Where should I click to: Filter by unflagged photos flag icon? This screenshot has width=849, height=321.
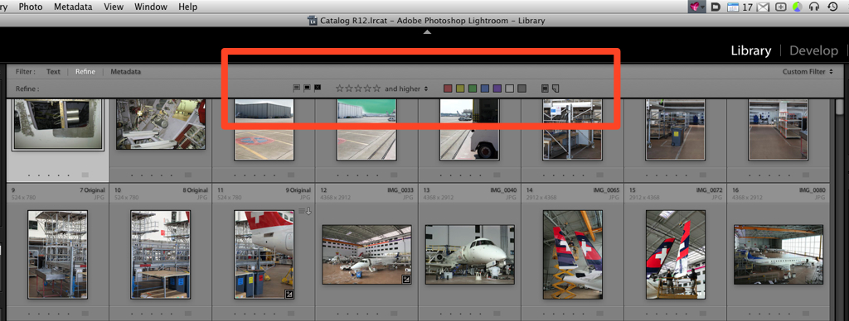pos(307,88)
